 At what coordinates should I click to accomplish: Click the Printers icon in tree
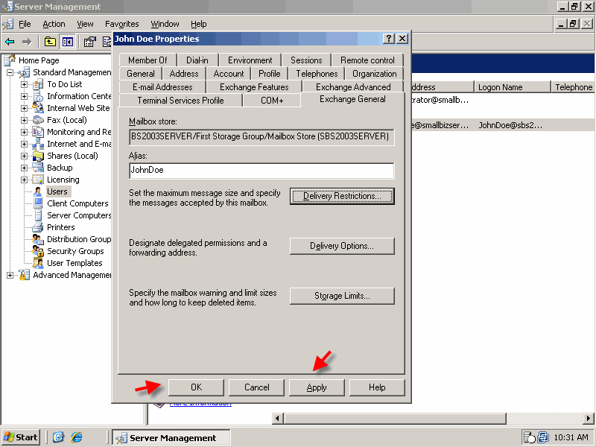pos(38,227)
